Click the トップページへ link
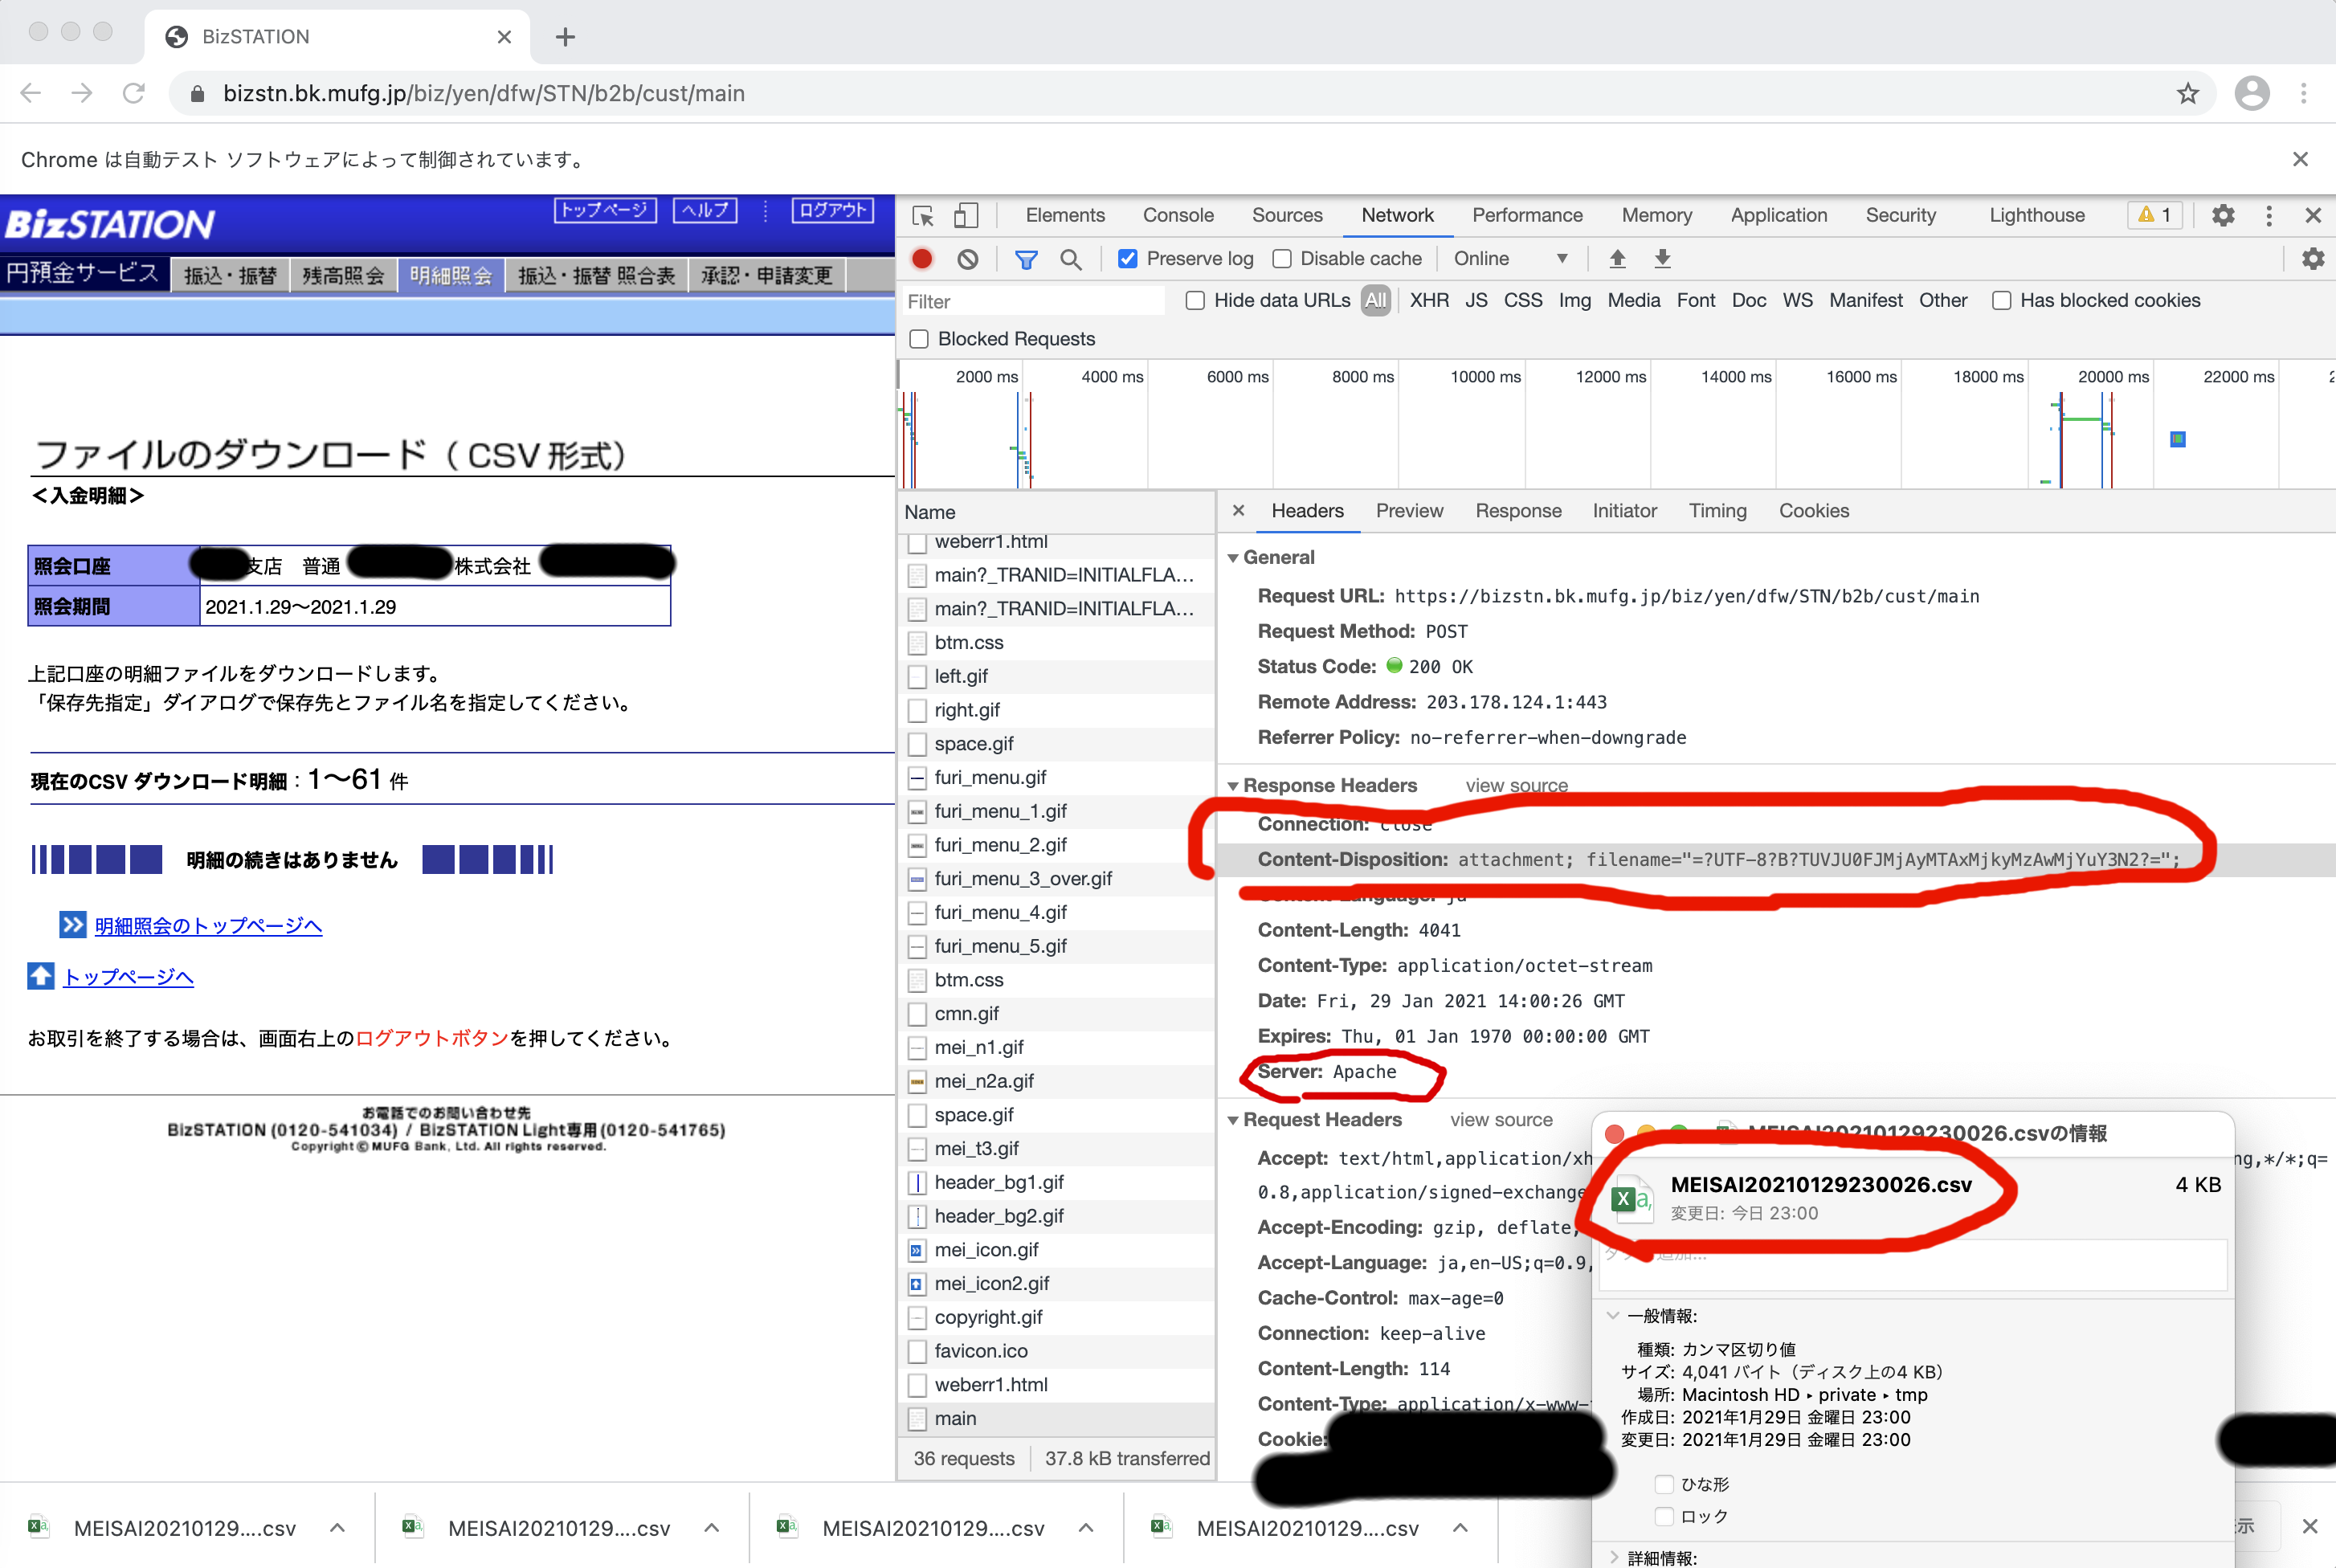2336x1568 pixels. click(x=128, y=977)
